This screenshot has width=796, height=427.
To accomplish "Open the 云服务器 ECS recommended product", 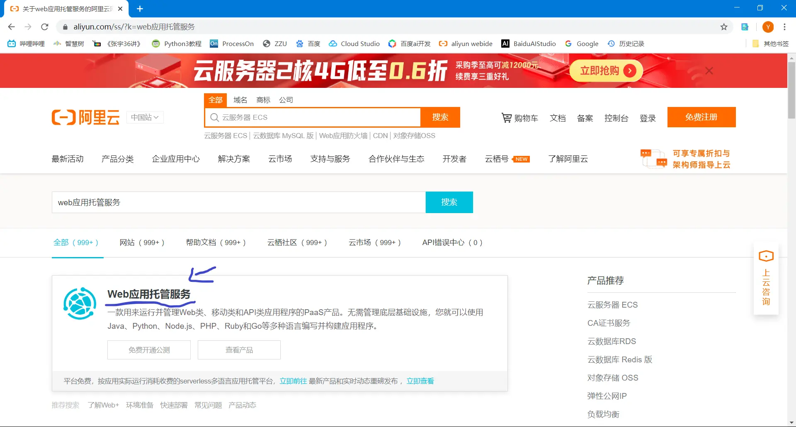I will coord(612,305).
